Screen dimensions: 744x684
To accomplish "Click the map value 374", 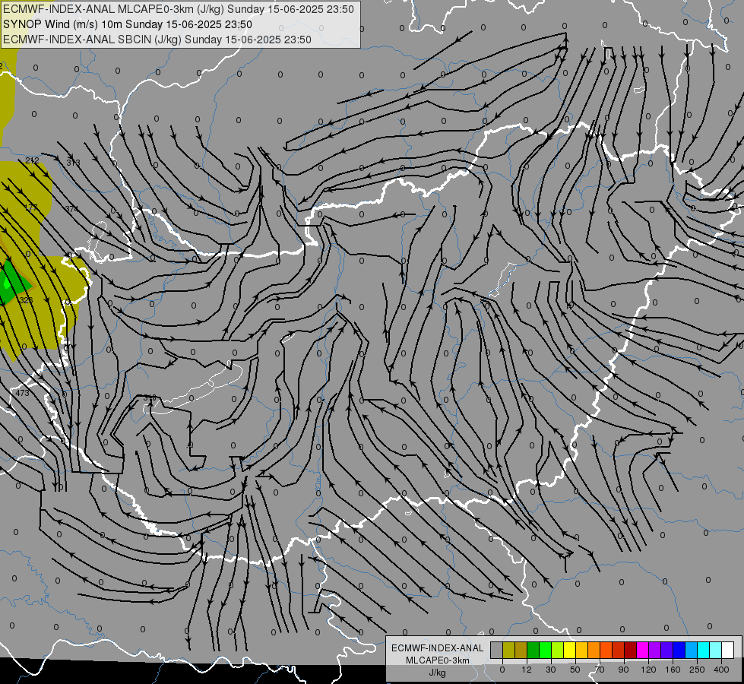I will [71, 209].
